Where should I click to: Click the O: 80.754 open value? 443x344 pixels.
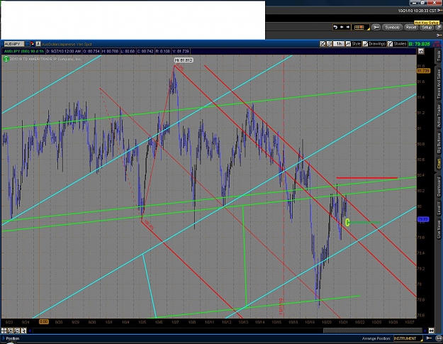pos(91,51)
